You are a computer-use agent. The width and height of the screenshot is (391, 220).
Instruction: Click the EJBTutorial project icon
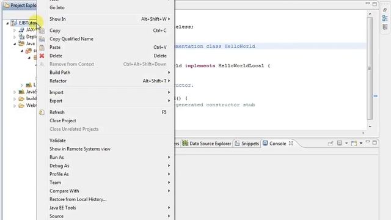(x=14, y=23)
